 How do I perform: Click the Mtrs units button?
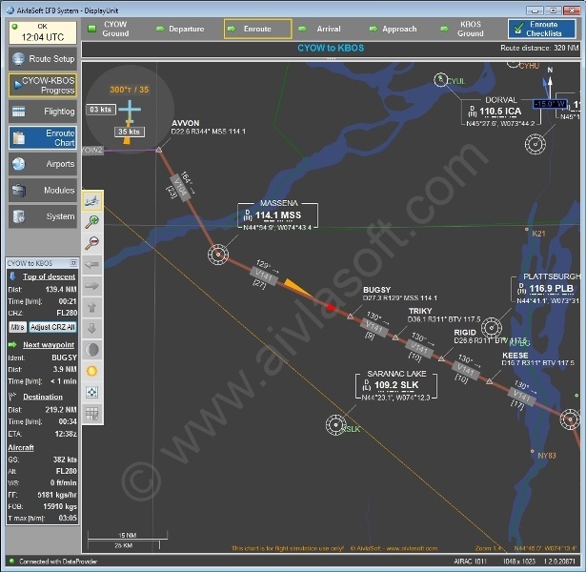[17, 327]
